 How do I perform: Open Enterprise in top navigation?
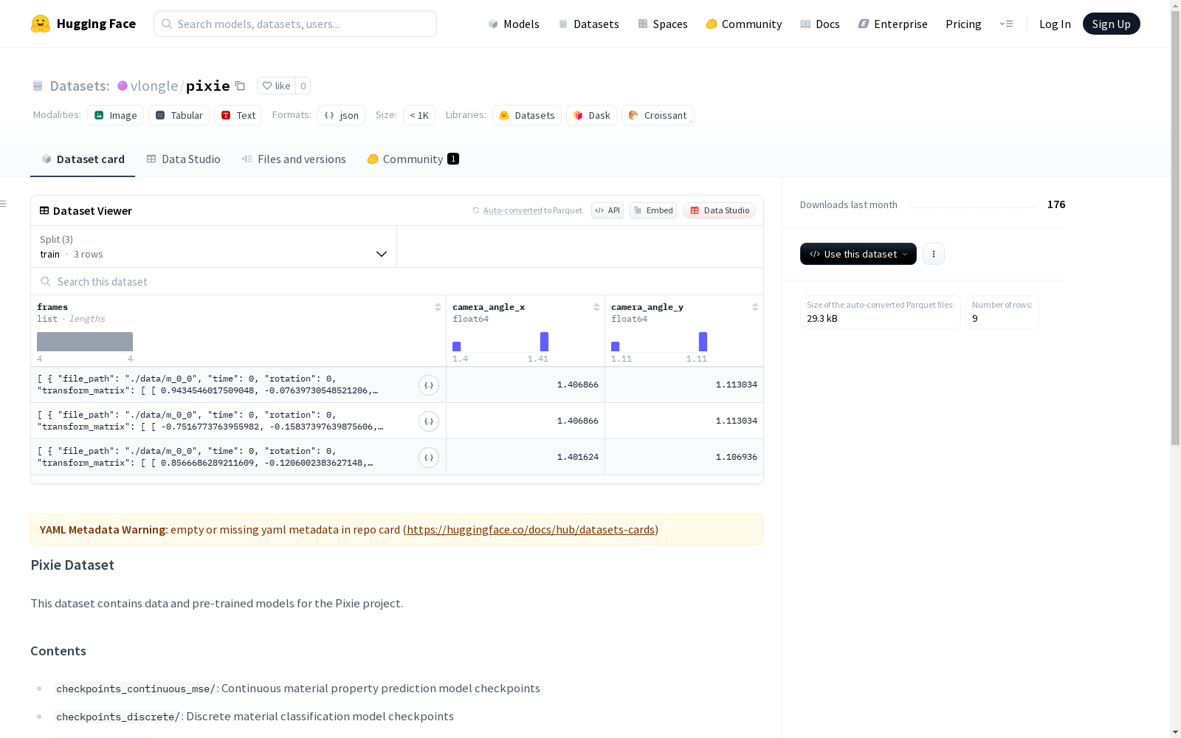893,24
